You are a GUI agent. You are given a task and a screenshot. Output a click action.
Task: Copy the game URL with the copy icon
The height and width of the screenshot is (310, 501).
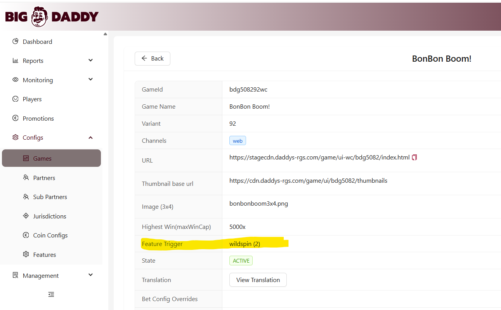tap(414, 158)
